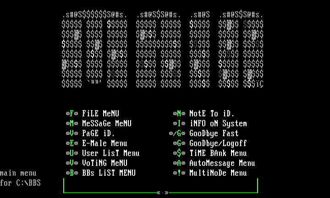Image resolution: width=330 pixels, height=198 pixels.
Task: Choose iNFO oN System
Action: click(x=218, y=123)
